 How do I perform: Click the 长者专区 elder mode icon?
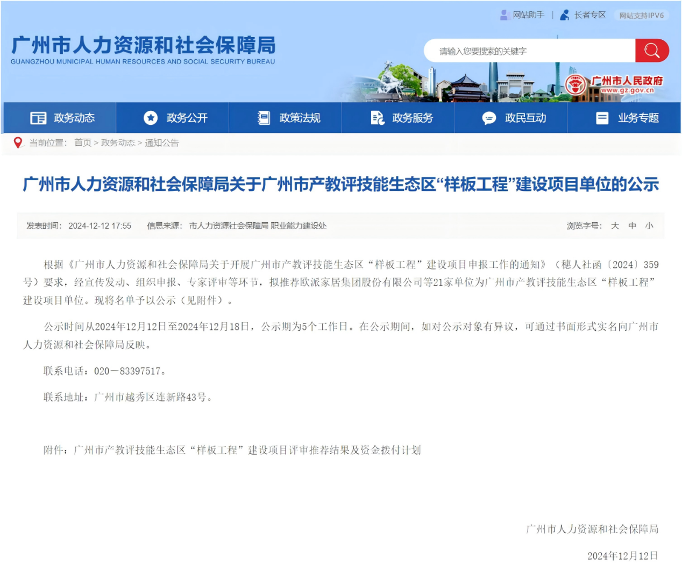pyautogui.click(x=564, y=15)
